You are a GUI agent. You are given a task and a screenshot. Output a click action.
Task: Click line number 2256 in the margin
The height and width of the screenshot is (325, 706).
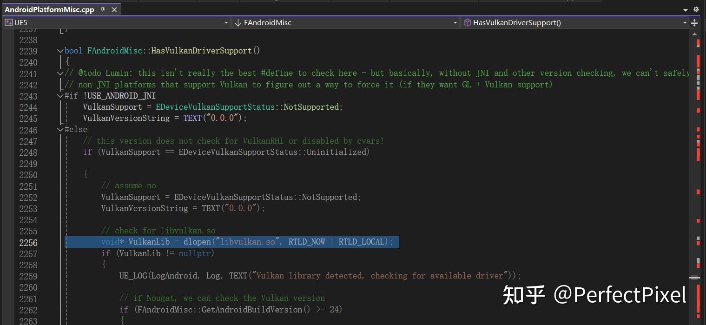(27, 242)
